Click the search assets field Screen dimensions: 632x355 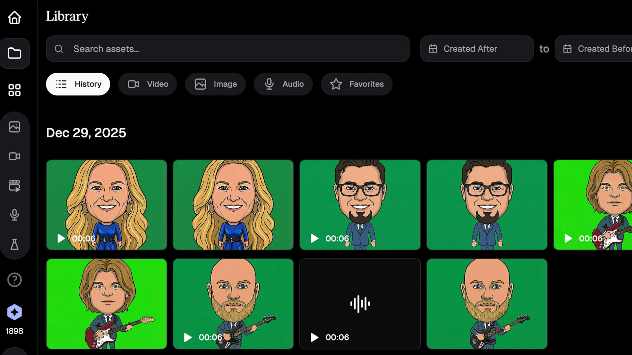(228, 49)
